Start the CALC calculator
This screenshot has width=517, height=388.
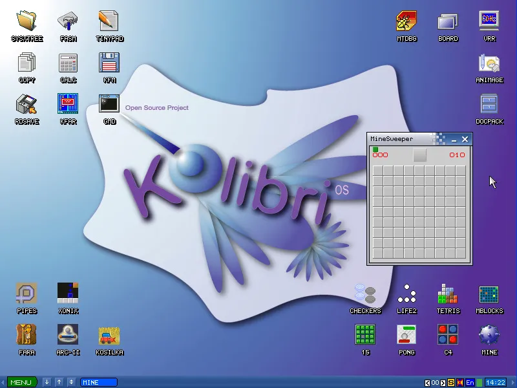(68, 62)
